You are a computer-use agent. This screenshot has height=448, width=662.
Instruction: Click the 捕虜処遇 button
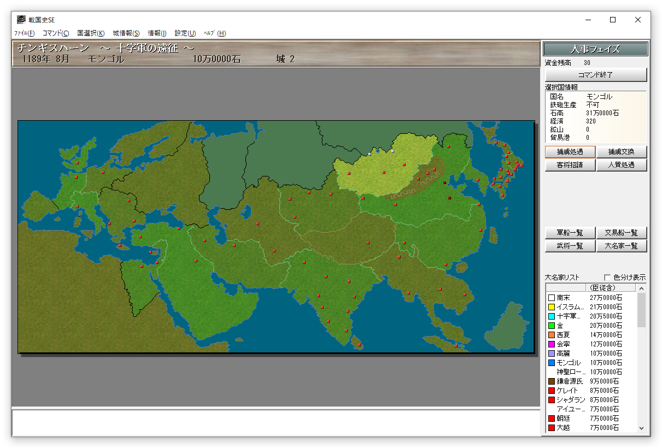[570, 152]
